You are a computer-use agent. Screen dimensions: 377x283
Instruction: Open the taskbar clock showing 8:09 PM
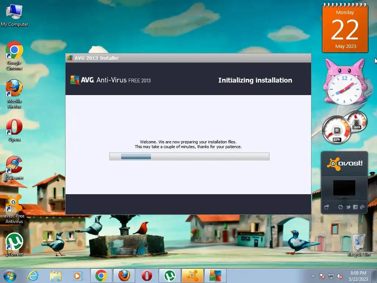(358, 276)
